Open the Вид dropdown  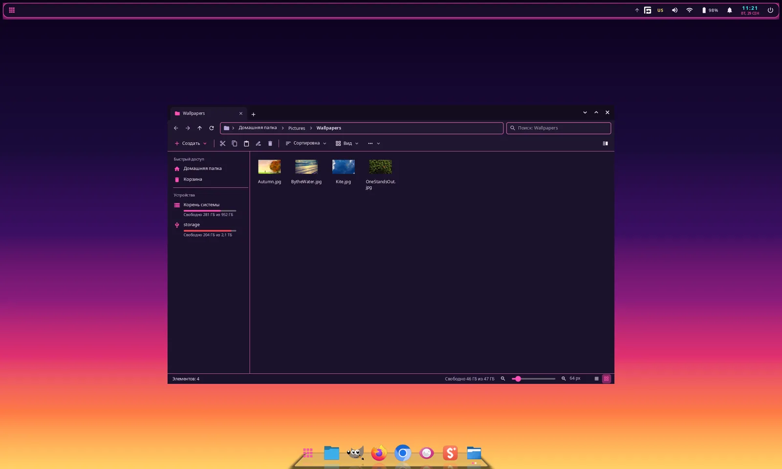tap(347, 143)
